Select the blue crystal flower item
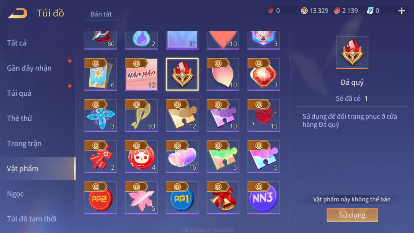Viewport: 414px width, 233px height. [101, 115]
